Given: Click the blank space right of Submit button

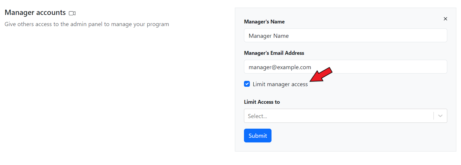Looking at the screenshot, I should point(351,136).
